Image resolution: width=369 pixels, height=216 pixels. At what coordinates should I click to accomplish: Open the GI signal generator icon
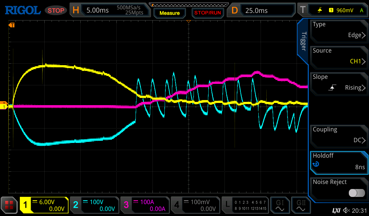280,205
